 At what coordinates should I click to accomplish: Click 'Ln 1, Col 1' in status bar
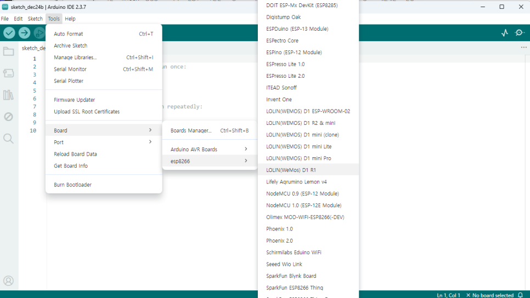tap(449, 295)
